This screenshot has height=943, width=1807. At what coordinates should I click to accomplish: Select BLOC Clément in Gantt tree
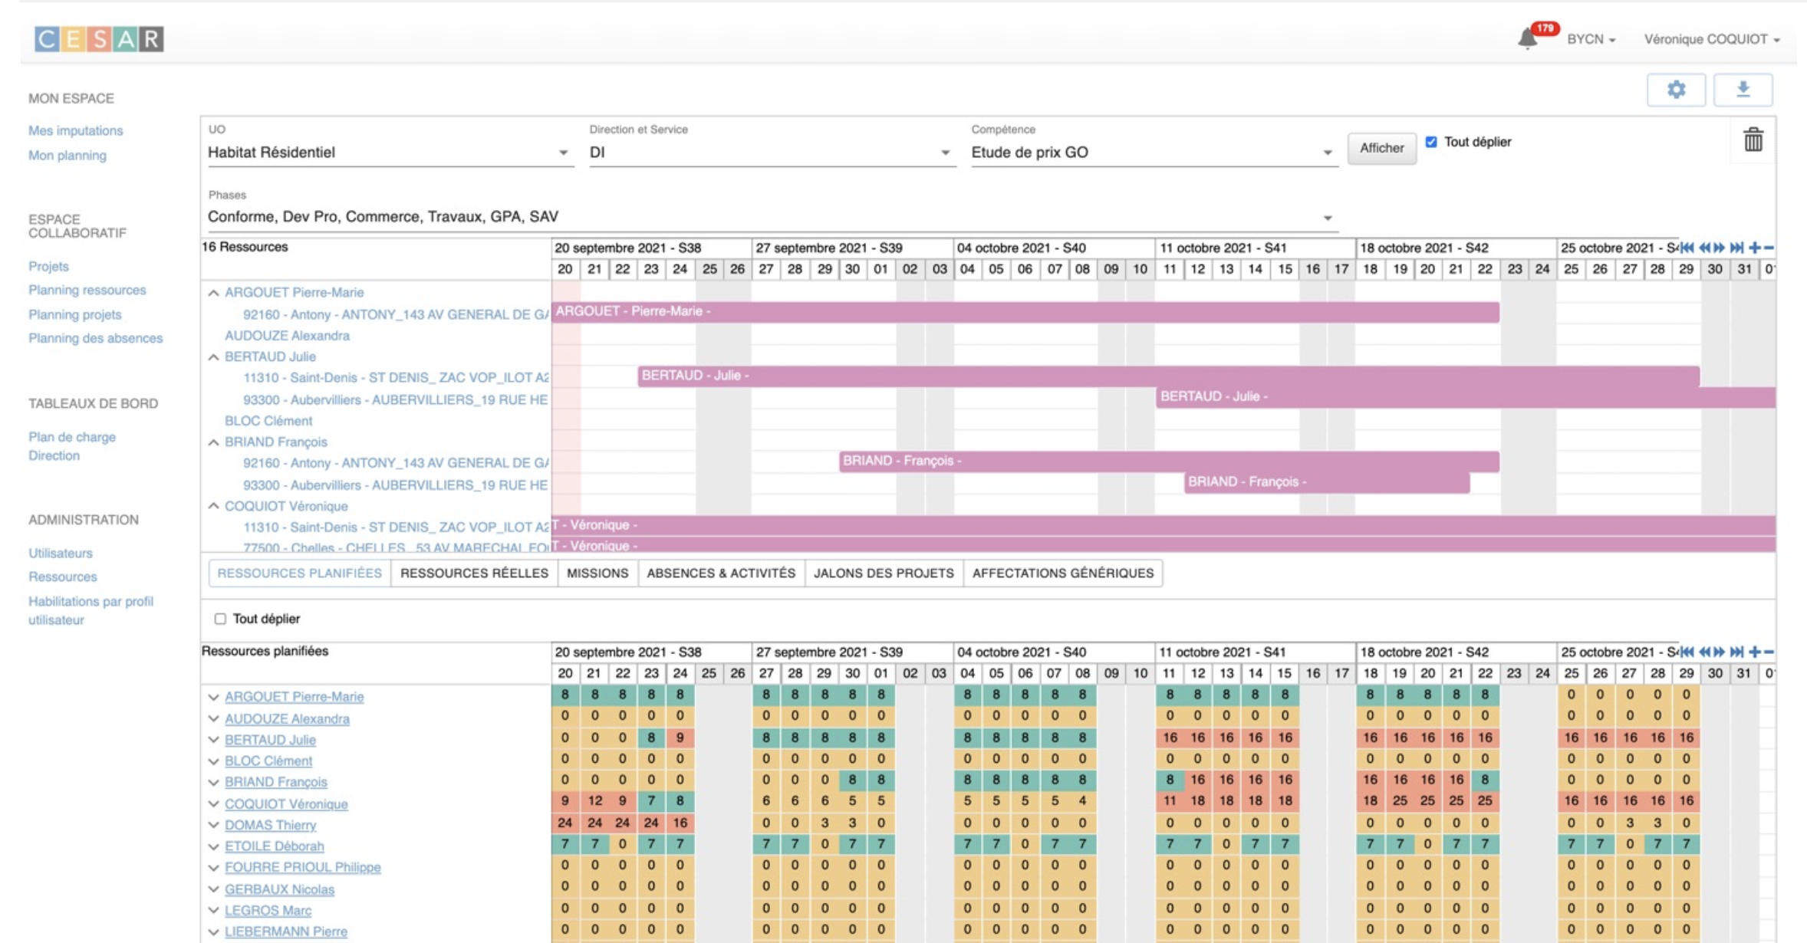pyautogui.click(x=268, y=421)
